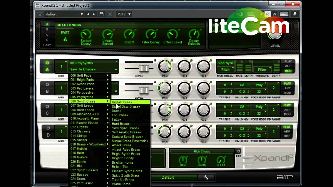Open the "default" preset dropdown
Screen dimensions: 333x187
point(64,14)
